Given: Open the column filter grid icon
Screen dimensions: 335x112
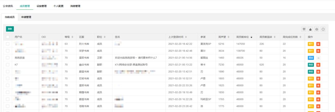Looking at the screenshot, I should point(304,29).
